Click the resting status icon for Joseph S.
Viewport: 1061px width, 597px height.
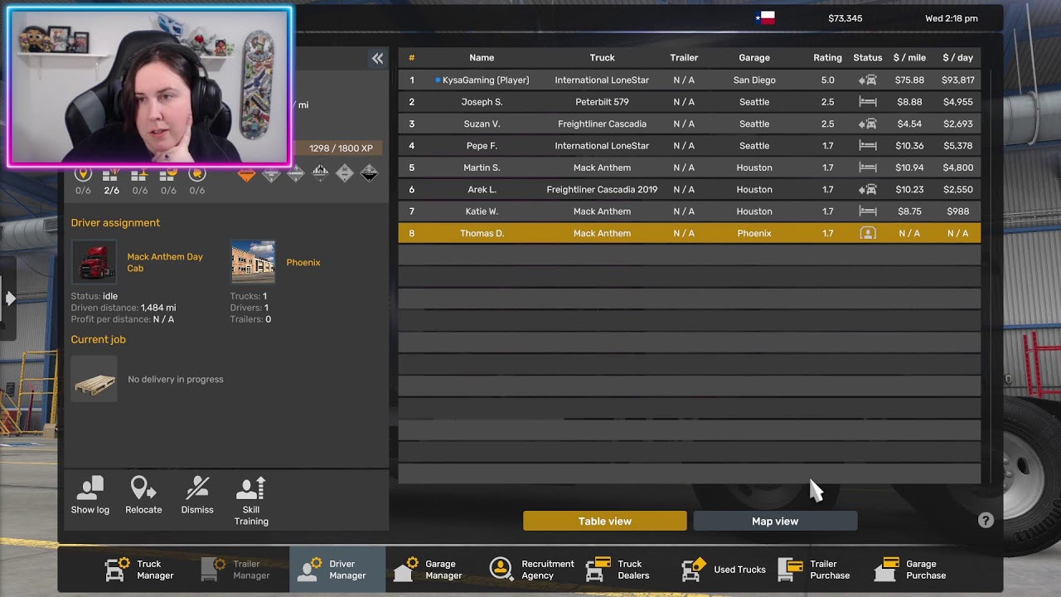click(868, 102)
